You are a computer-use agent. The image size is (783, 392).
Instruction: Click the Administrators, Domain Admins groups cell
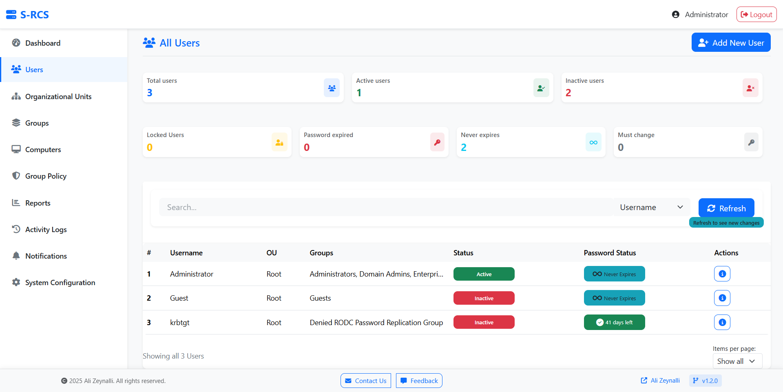coord(376,274)
